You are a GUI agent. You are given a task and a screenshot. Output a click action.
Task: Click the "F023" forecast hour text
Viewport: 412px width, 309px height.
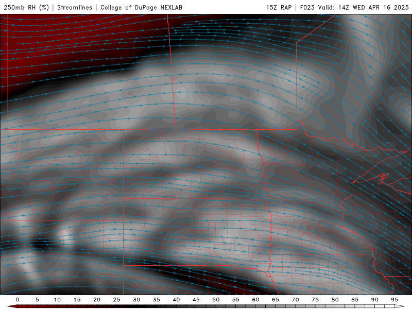(x=307, y=7)
